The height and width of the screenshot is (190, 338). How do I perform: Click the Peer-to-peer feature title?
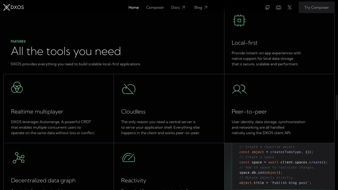(x=249, y=112)
